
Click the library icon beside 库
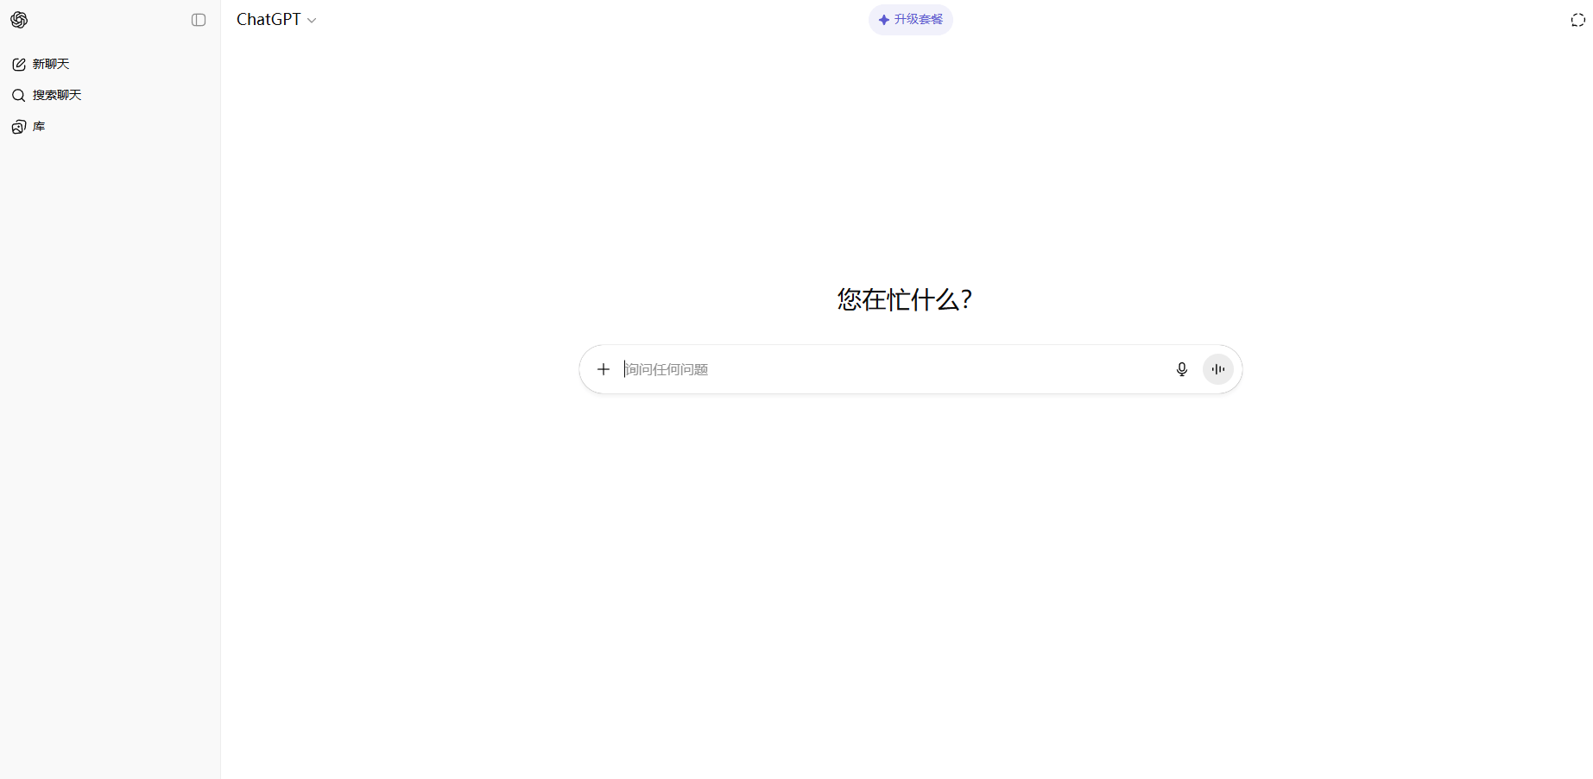pyautogui.click(x=19, y=127)
